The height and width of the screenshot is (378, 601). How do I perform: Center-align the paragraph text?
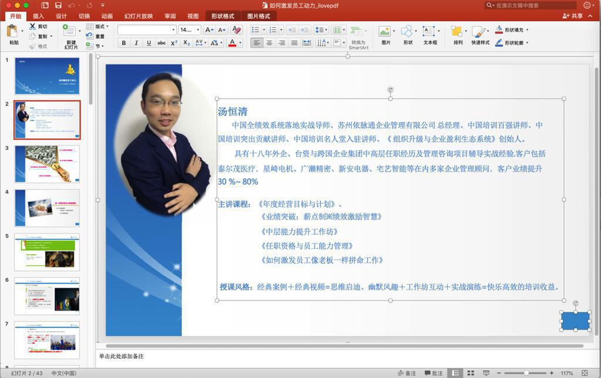(269, 43)
